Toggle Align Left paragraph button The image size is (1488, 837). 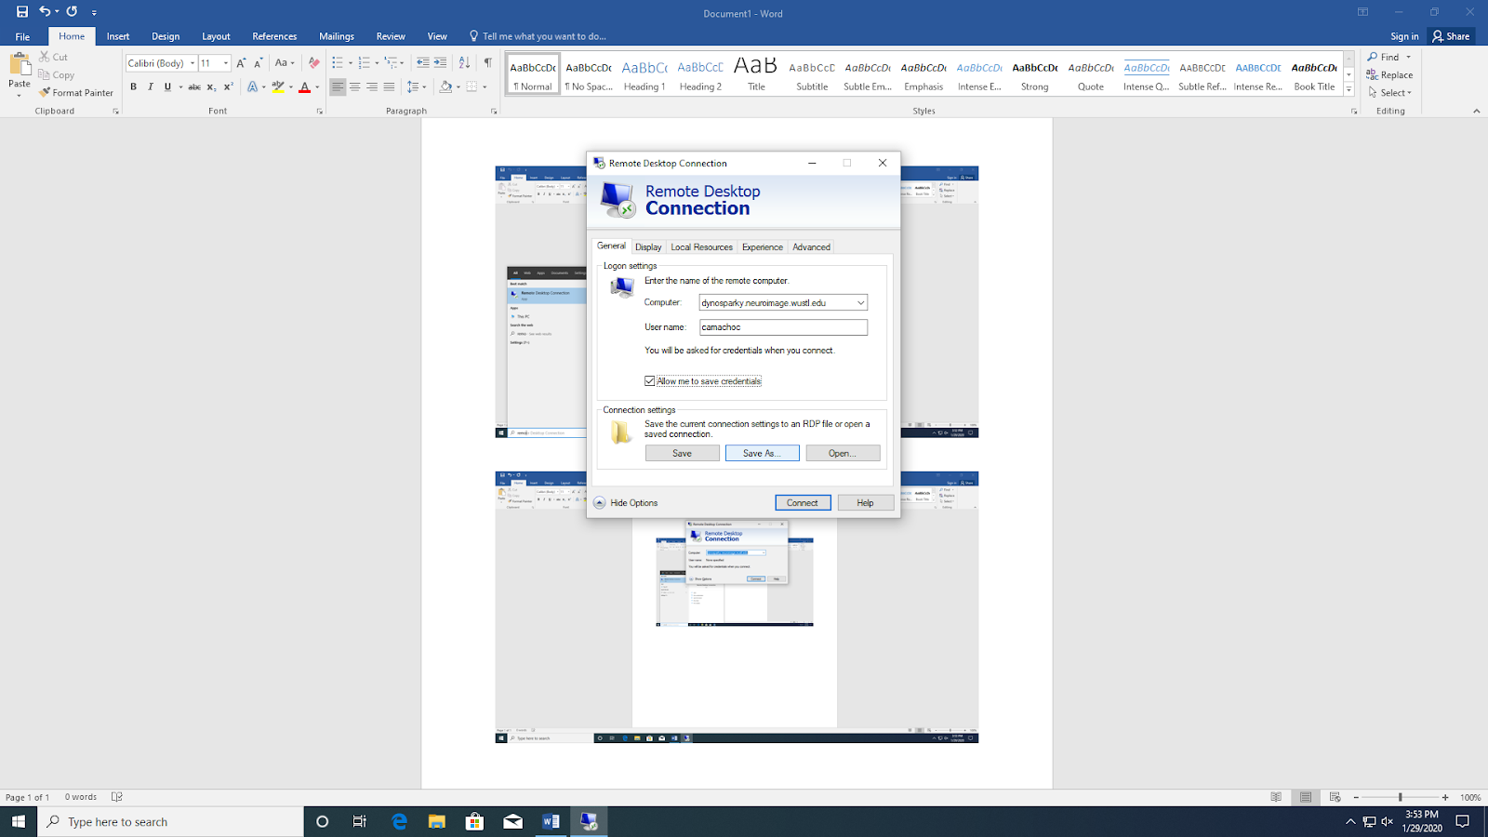click(338, 86)
